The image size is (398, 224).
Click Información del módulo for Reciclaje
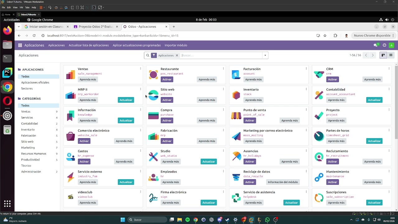point(283,182)
